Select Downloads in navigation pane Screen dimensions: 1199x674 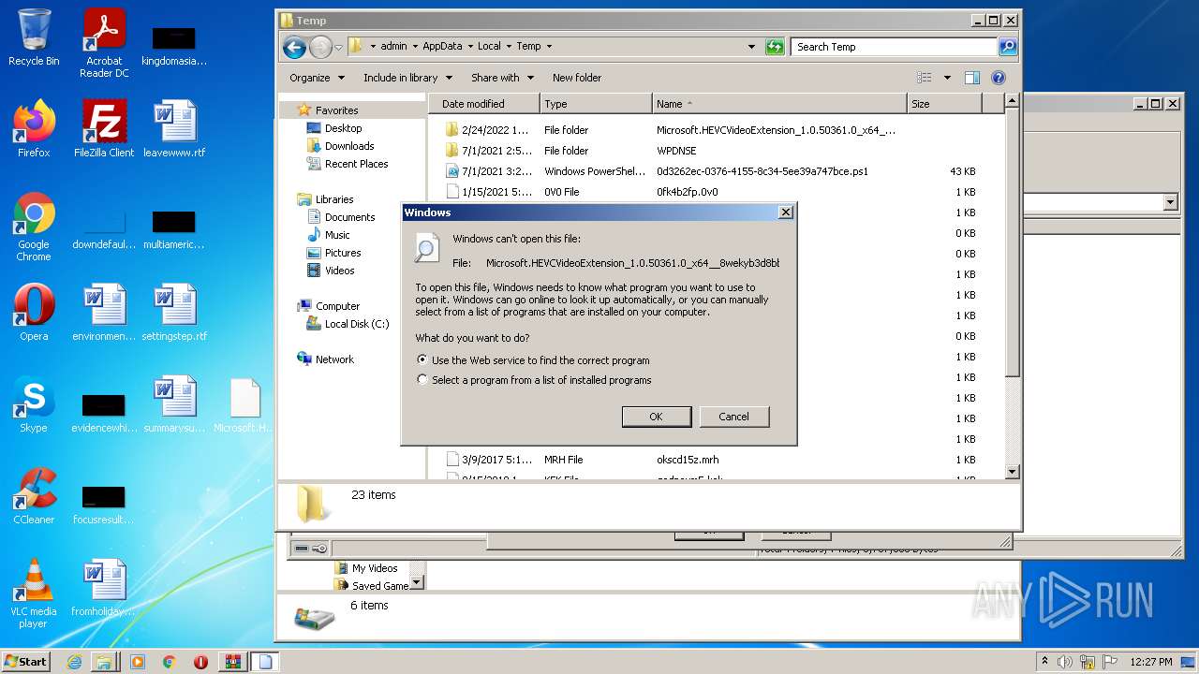tap(349, 146)
